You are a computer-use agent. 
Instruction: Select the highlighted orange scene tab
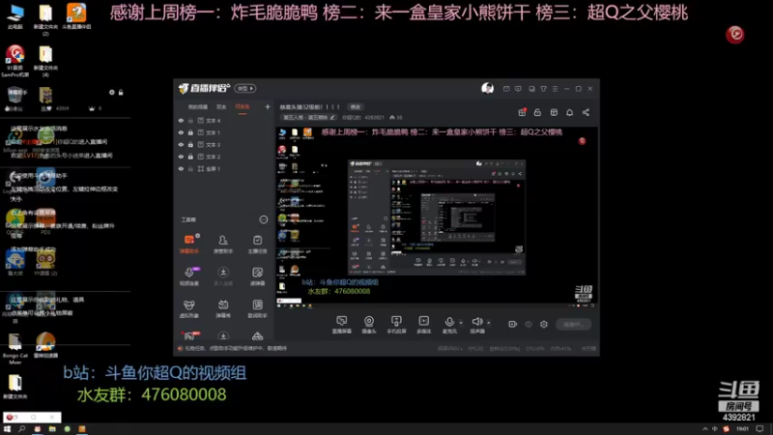pos(243,107)
